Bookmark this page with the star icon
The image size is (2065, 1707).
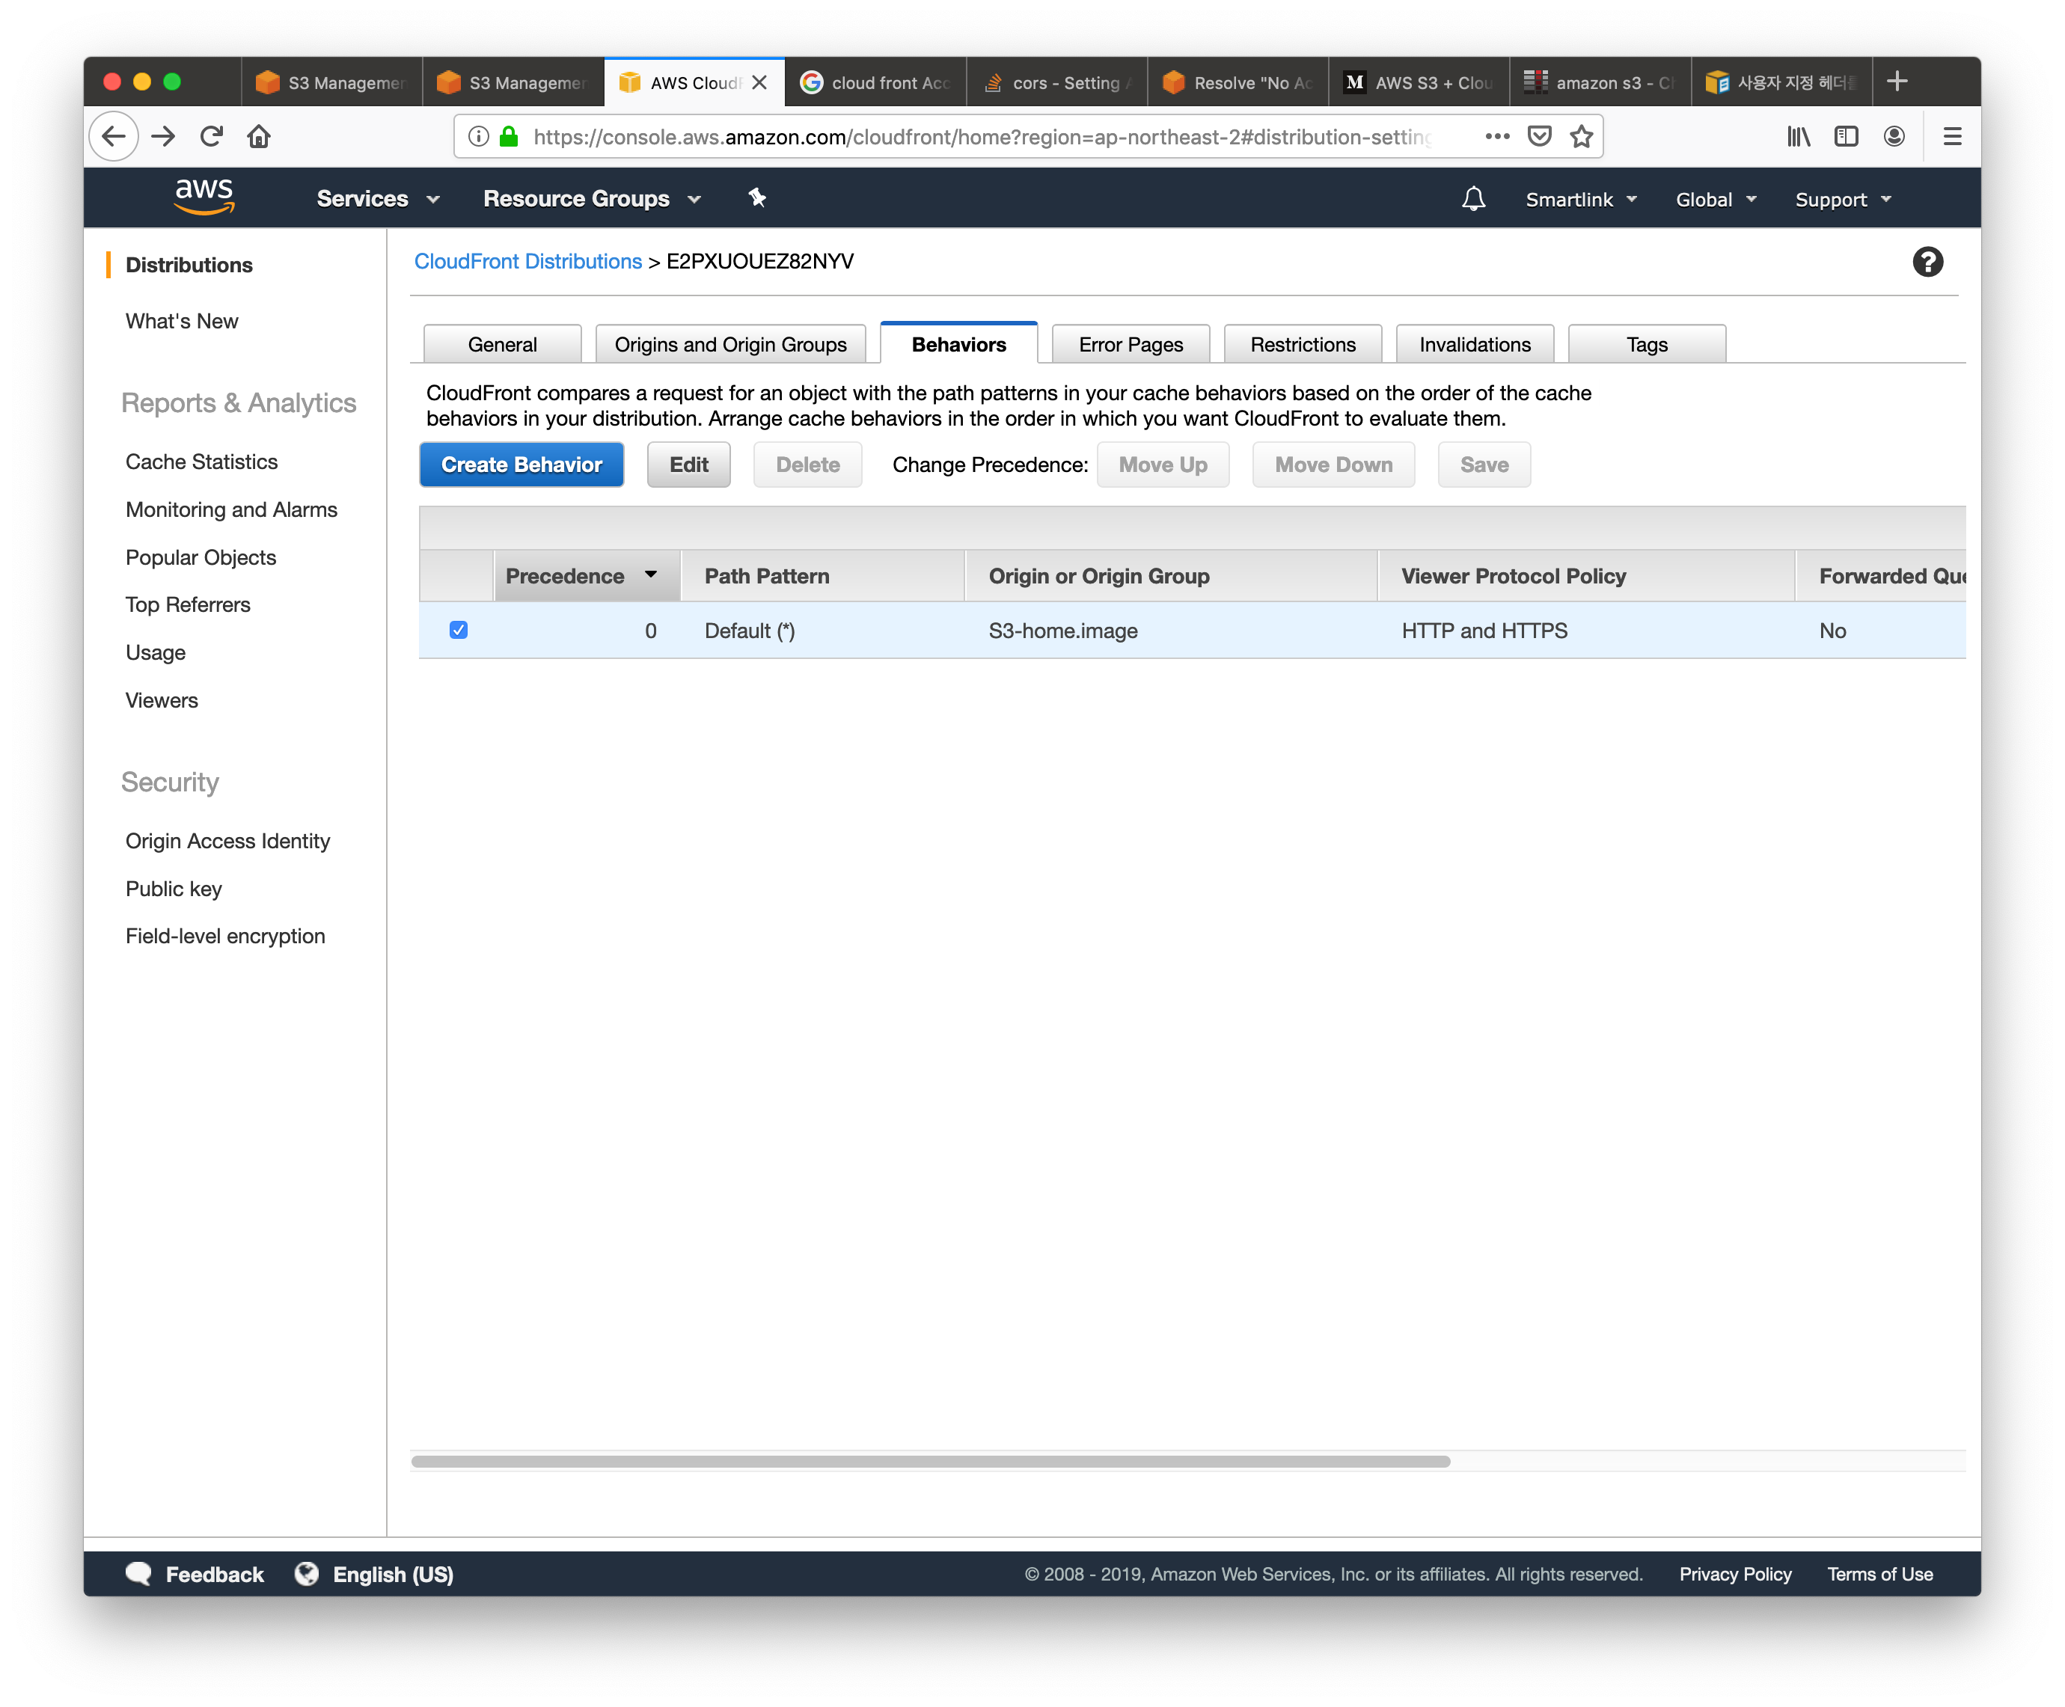pyautogui.click(x=1581, y=137)
